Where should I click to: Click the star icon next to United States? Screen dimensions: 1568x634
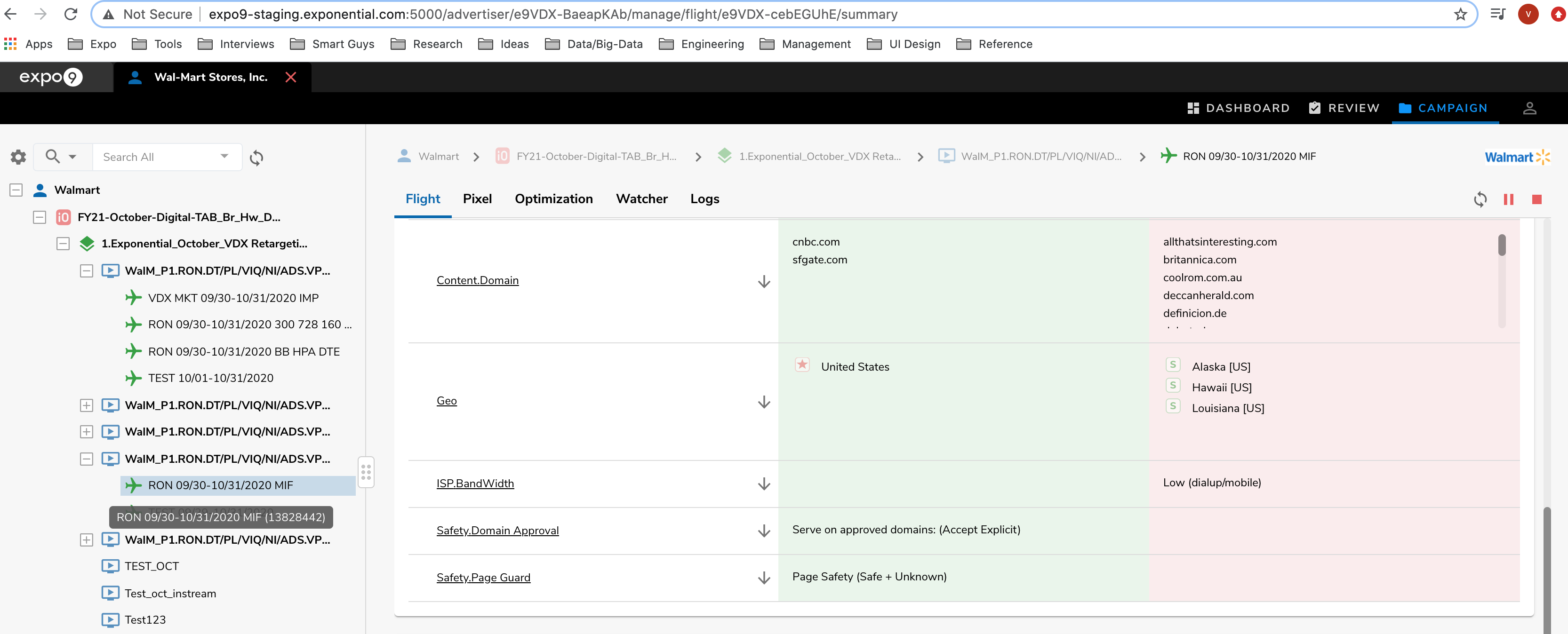[802, 365]
